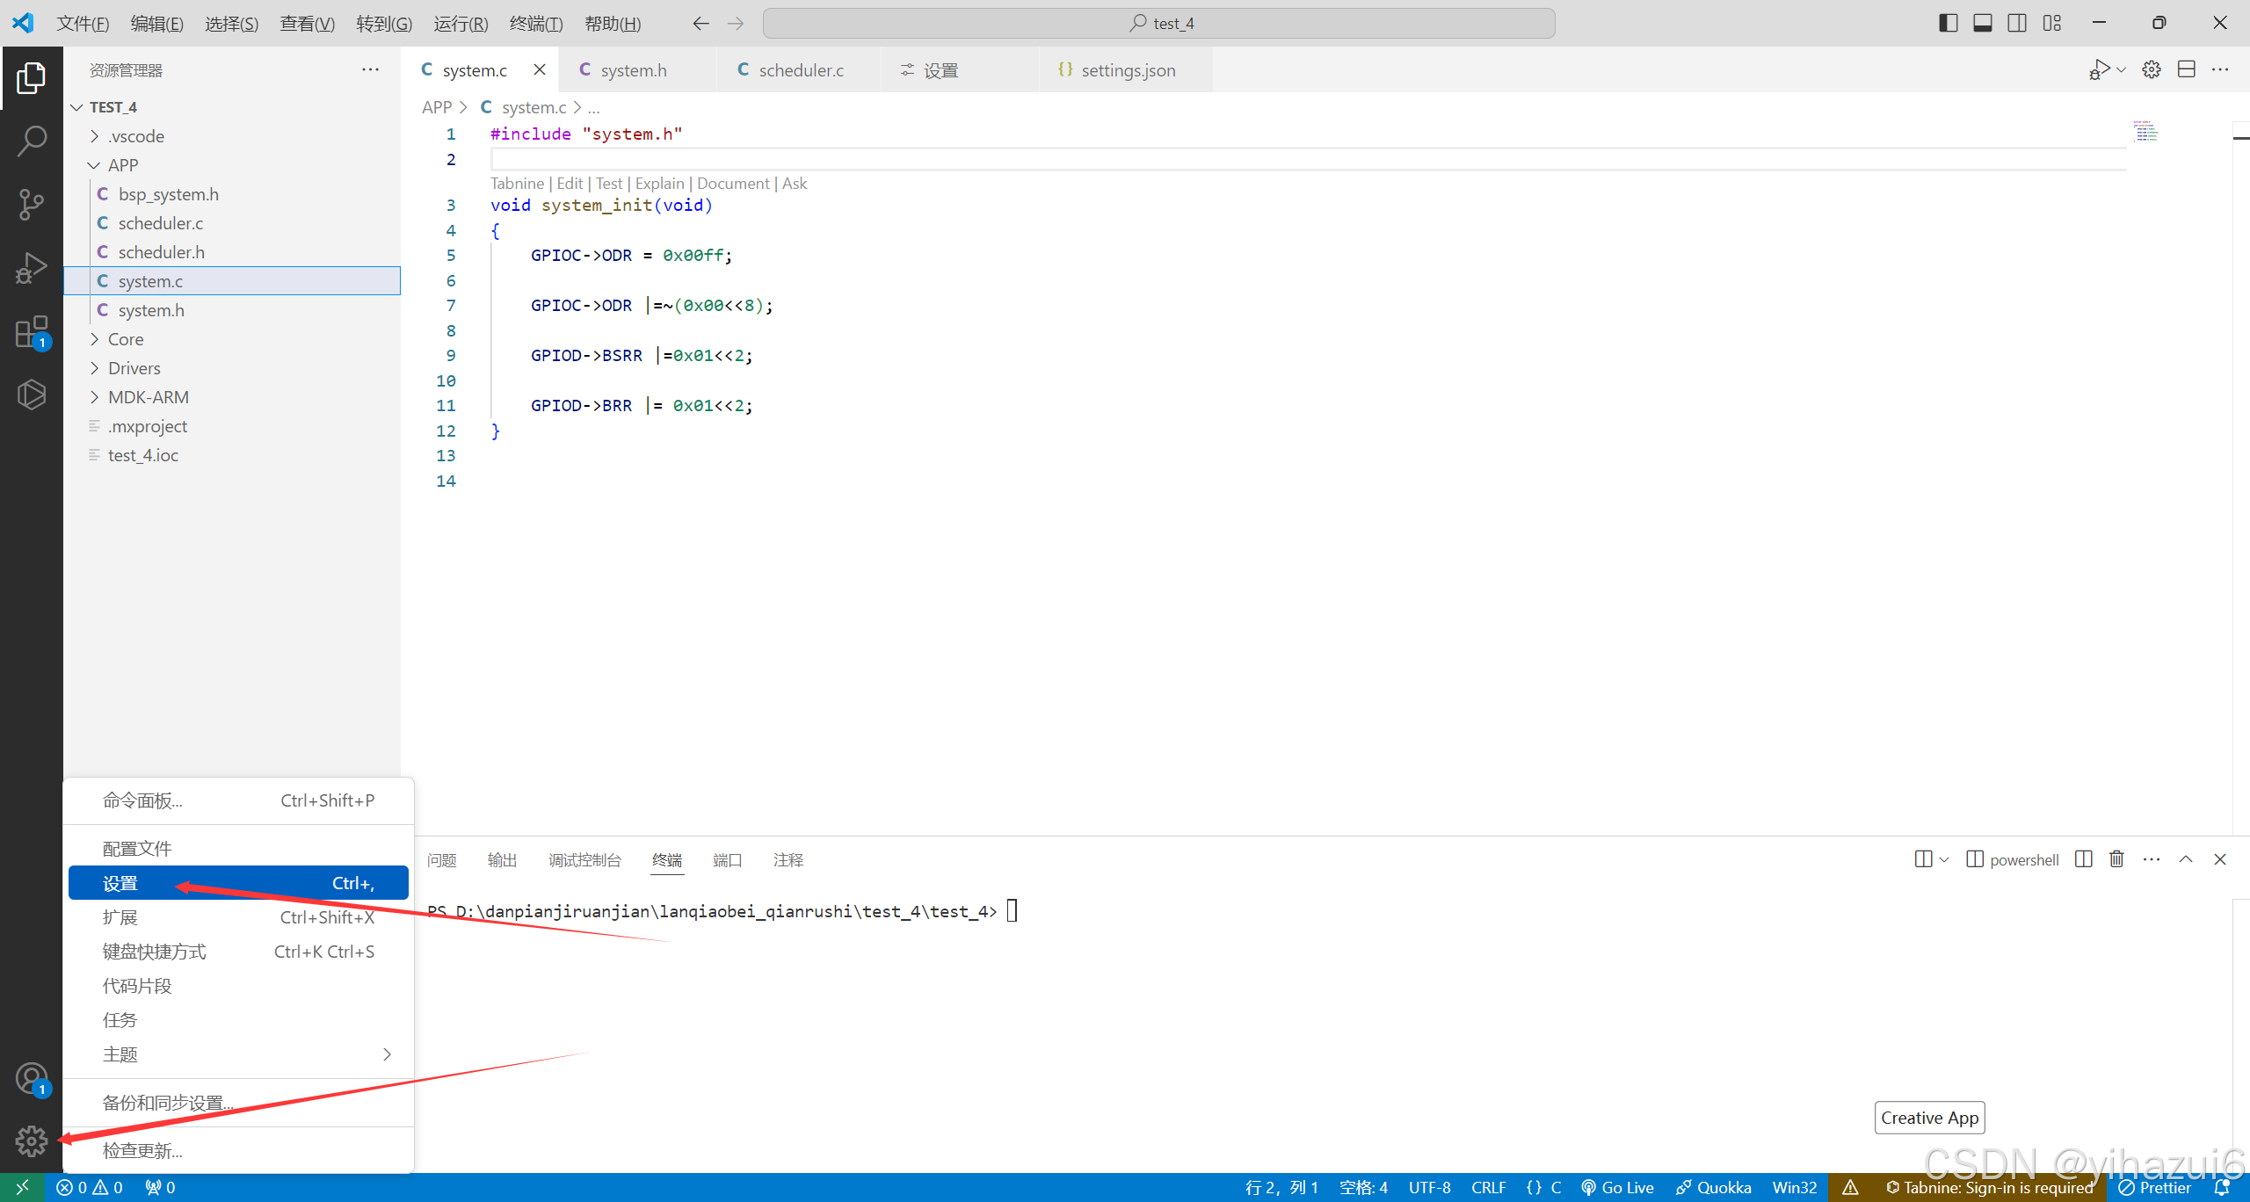Toggle primary sidebar visibility in title bar
This screenshot has width=2250, height=1202.
(1948, 23)
